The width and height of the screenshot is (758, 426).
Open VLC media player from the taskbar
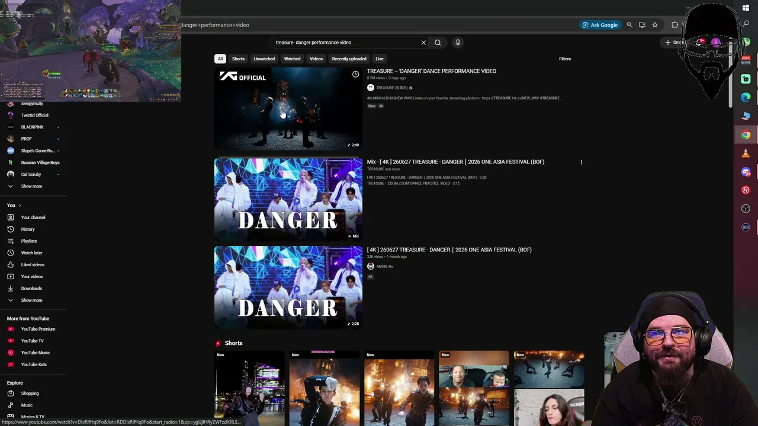tap(746, 154)
